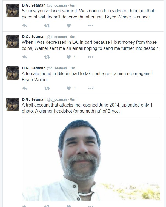Retweet the 'So now you've been warned' tweet
This screenshot has width=166, height=207.
[x=47, y=26]
